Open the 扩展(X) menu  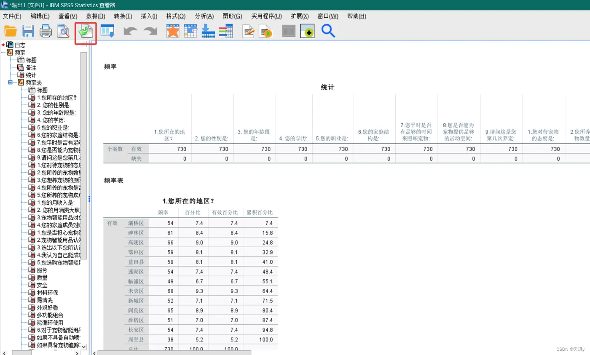(300, 16)
